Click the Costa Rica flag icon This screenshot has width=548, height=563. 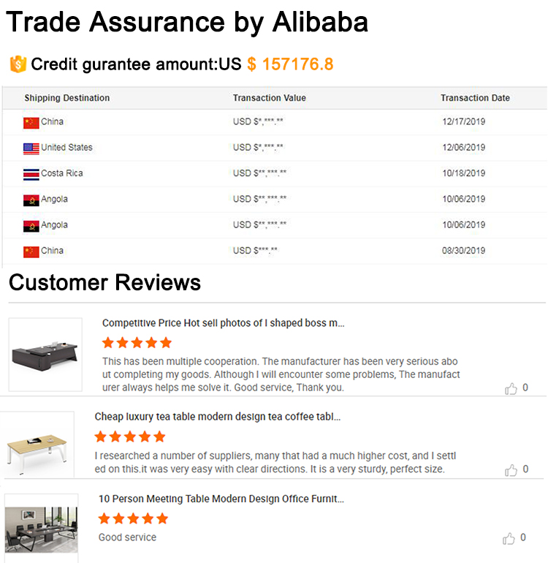click(31, 174)
